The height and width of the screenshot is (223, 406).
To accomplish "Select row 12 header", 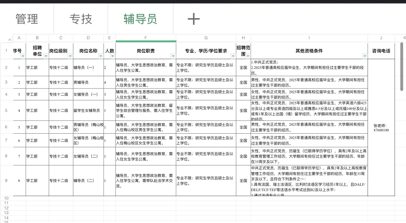I will point(6,208).
